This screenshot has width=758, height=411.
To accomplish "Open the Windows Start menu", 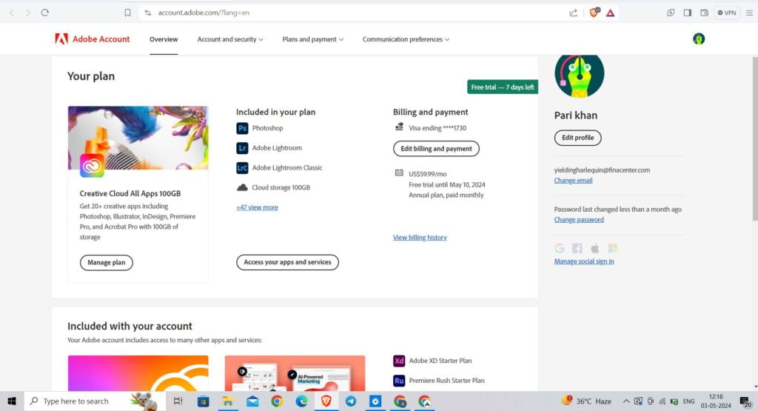I will tap(12, 401).
